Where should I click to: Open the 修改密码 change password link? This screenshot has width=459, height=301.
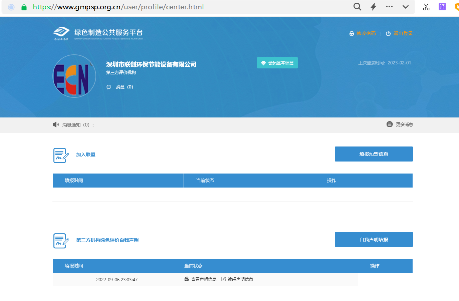click(366, 33)
